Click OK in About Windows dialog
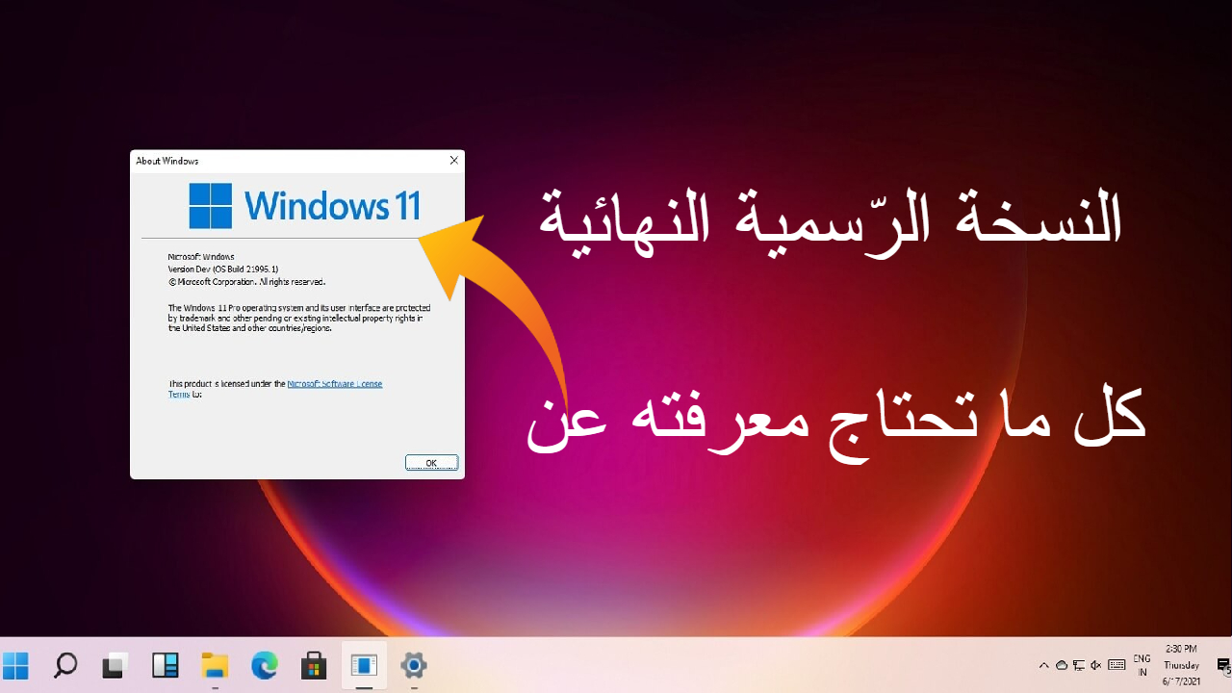This screenshot has height=693, width=1232. click(431, 463)
